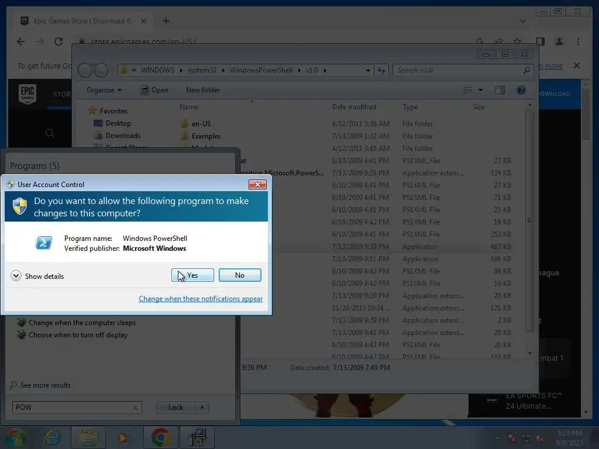Open a new tab in Chrome

tap(166, 21)
